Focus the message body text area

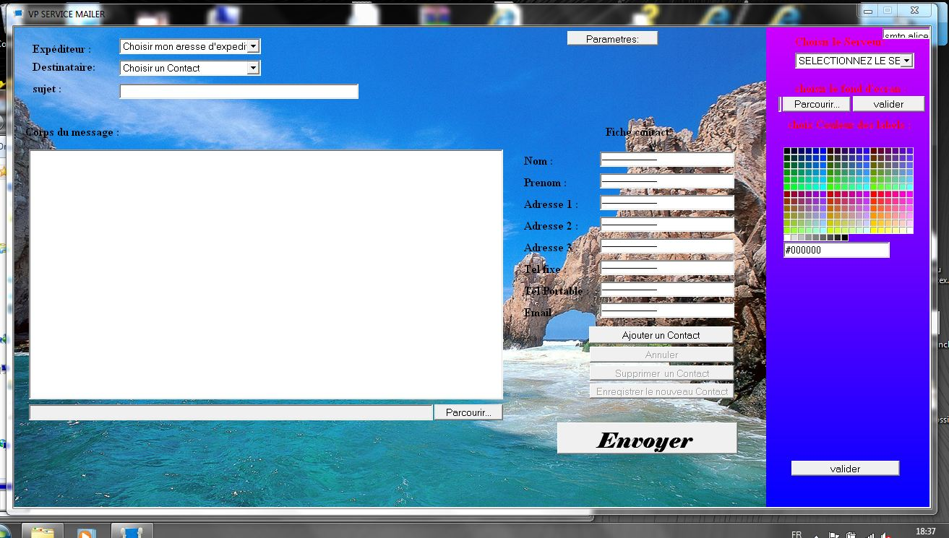pos(266,274)
